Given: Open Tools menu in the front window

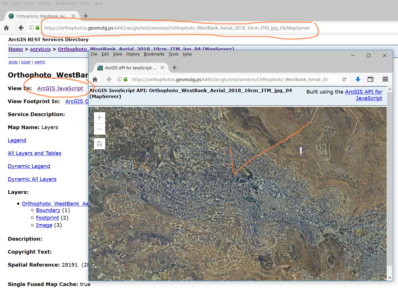Looking at the screenshot, I should click(x=173, y=54).
